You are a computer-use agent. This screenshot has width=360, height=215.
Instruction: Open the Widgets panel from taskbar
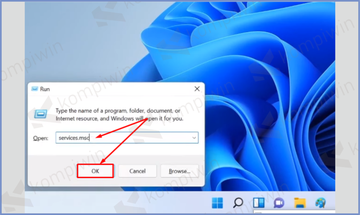tap(258, 202)
